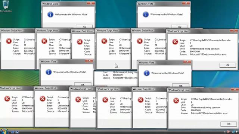Click 'Unterminated string constant' in upper-right error dialog
Image resolution: width=239 pixels, height=134 pixels.
pos(205,49)
